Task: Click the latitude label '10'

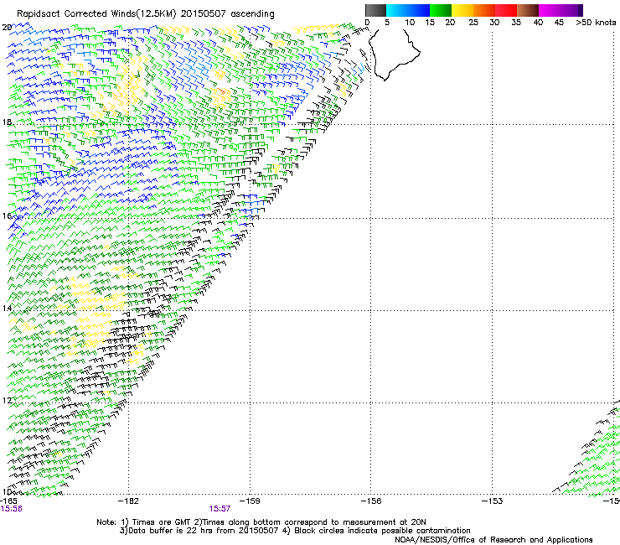Action: coord(7,491)
